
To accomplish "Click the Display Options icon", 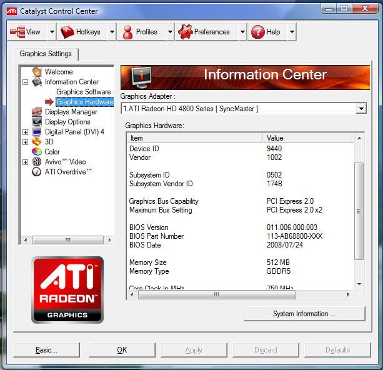I will 37,122.
